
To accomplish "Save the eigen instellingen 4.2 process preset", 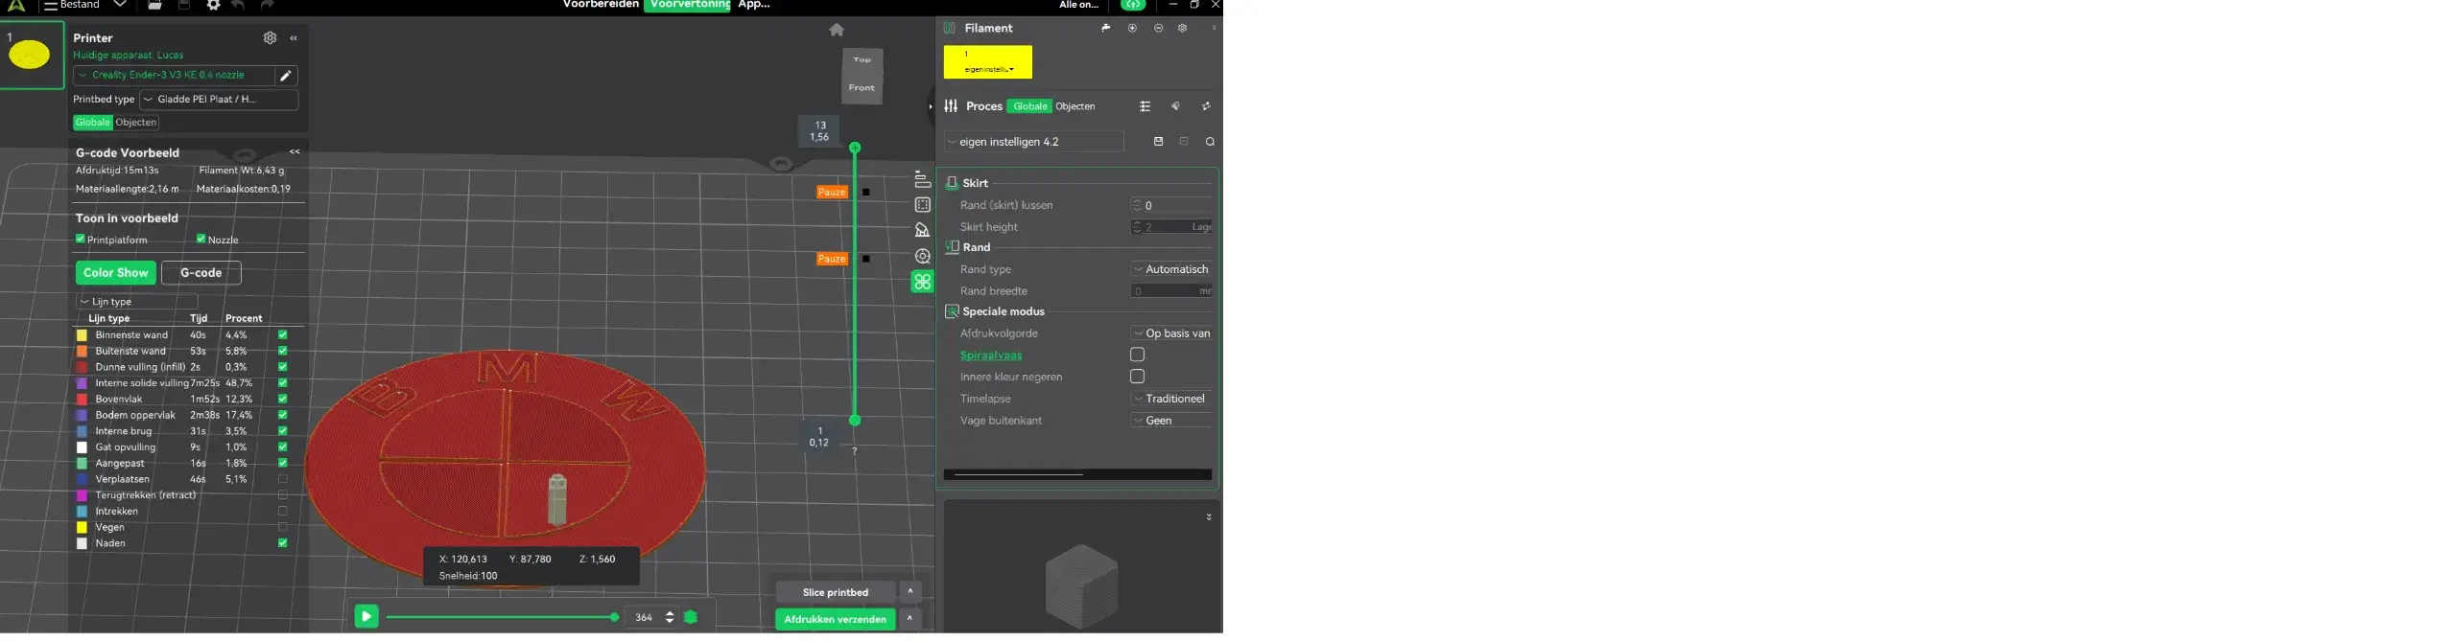I will [x=1158, y=142].
